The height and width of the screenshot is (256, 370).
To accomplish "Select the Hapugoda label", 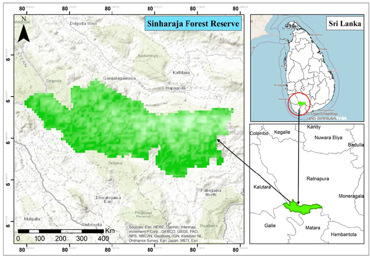I will 175,88.
